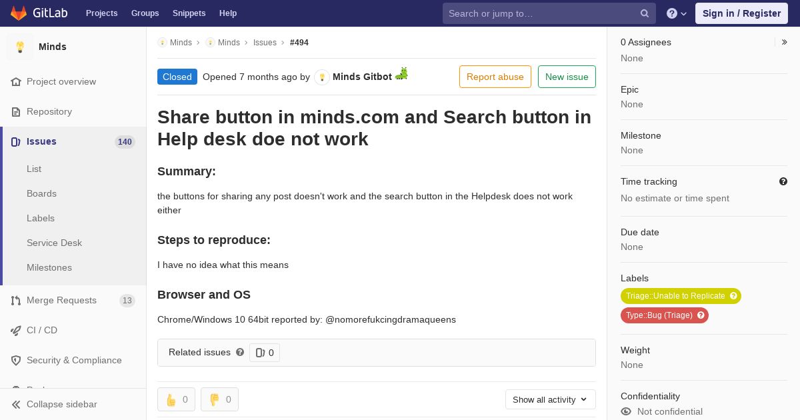Click the Merge Requests count badge 13
This screenshot has width=800, height=420.
click(127, 301)
